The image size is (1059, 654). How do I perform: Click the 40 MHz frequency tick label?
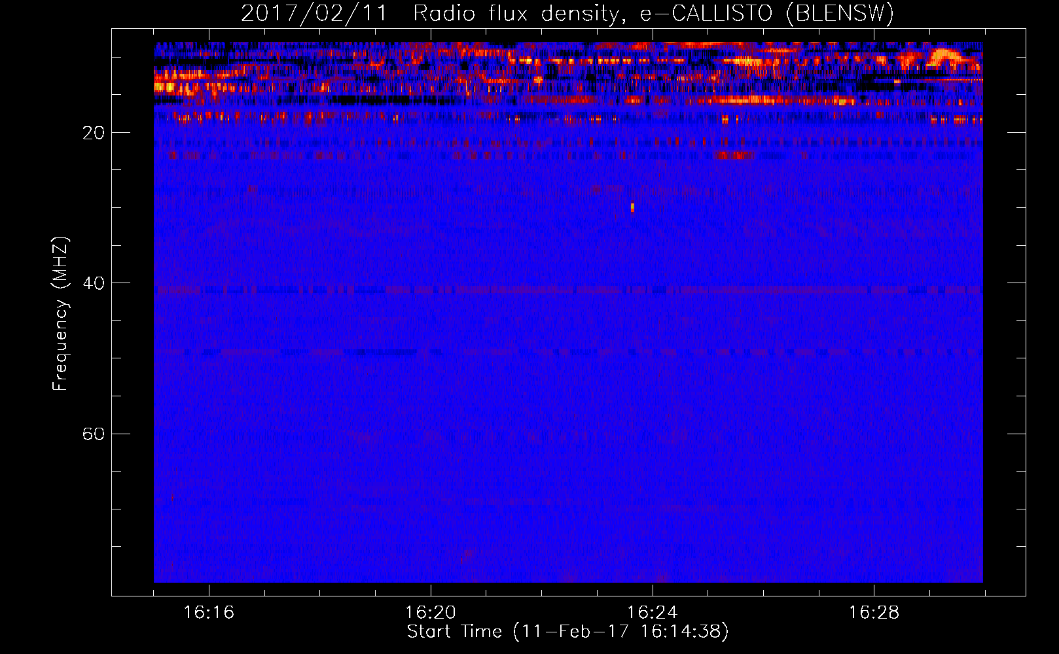[x=94, y=283]
